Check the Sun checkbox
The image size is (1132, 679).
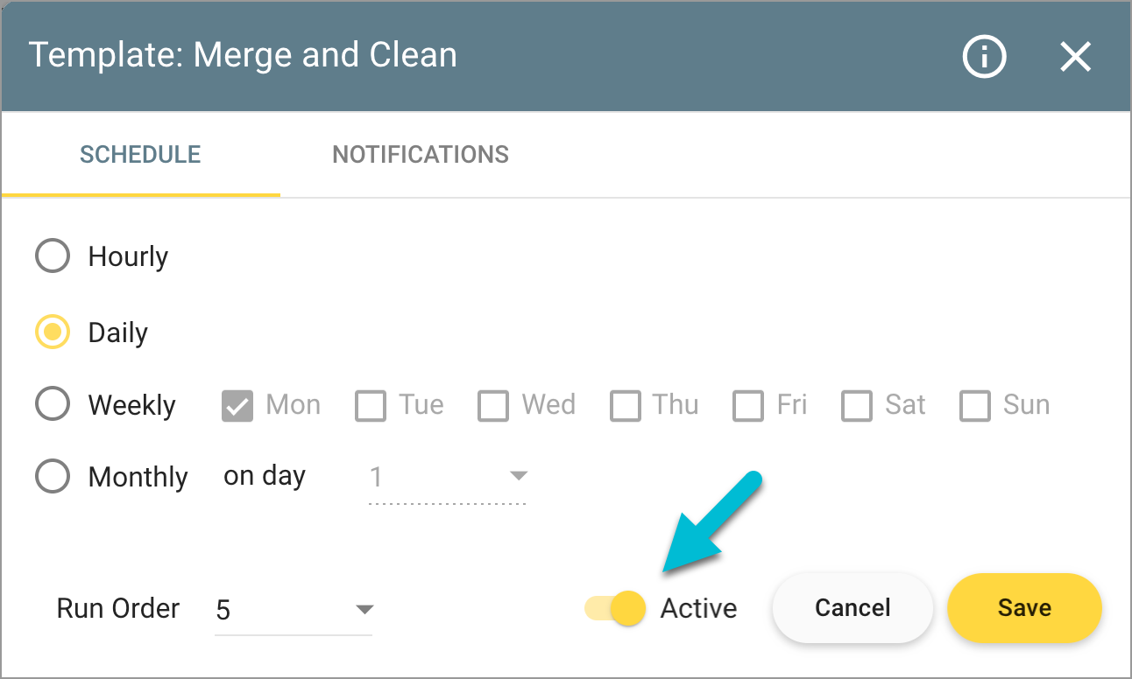click(x=974, y=405)
